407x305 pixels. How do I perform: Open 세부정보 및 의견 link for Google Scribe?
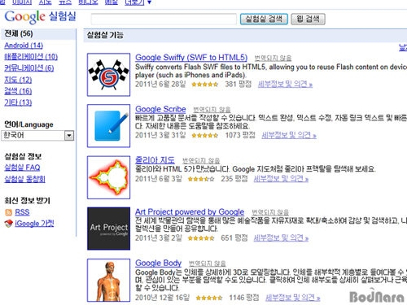289,135
